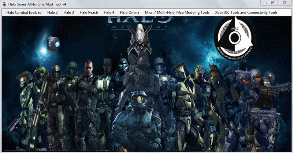
Task: Open Misc. / Multi-Halo .Map Modding Tools menu
Action: pyautogui.click(x=177, y=12)
